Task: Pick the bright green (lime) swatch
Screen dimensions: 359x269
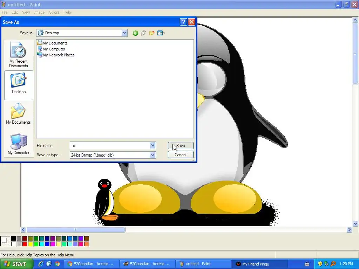Action: pyautogui.click(x=36, y=244)
